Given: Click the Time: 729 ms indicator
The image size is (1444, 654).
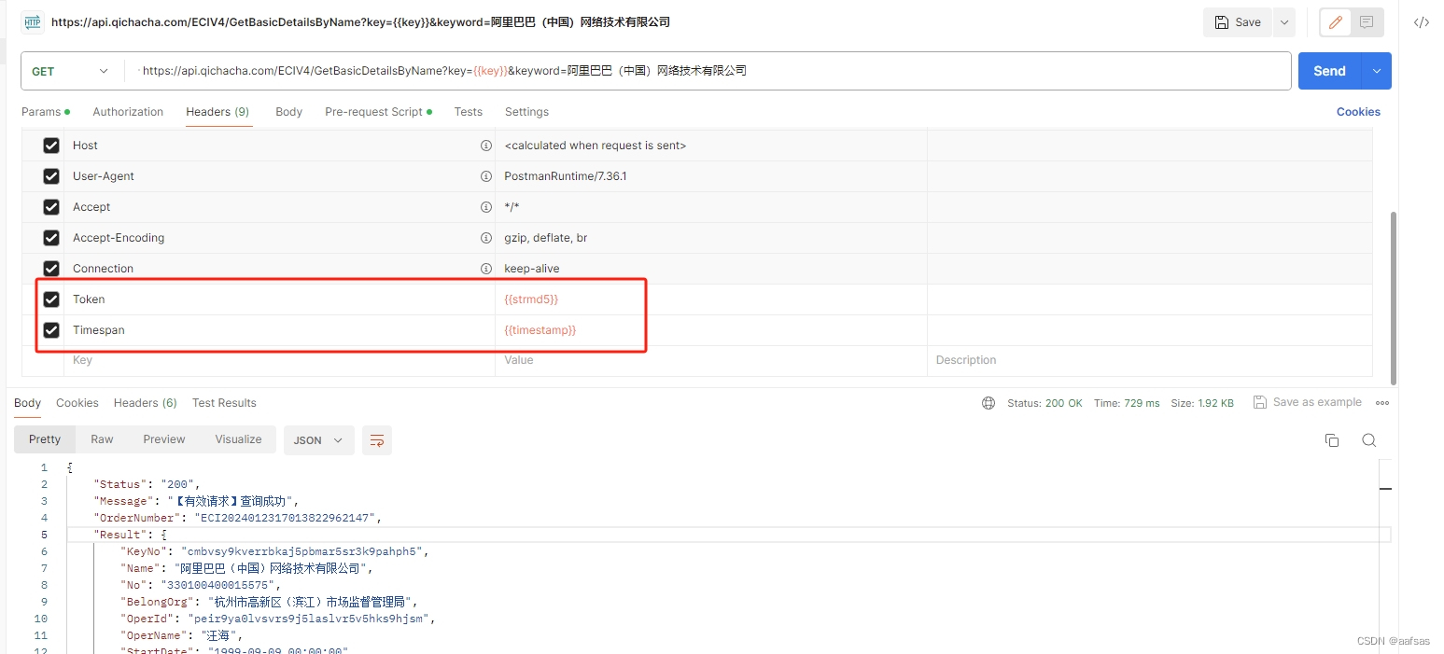Looking at the screenshot, I should point(1127,403).
